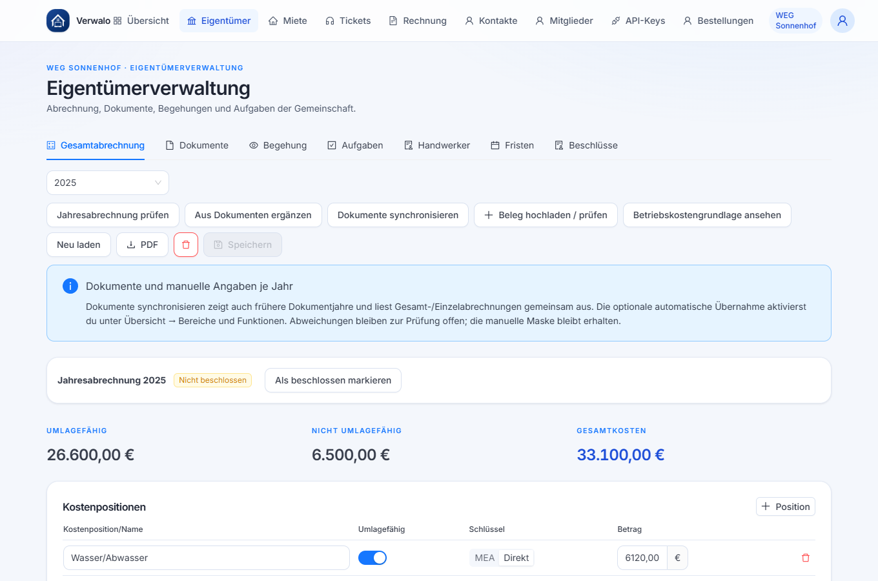Click Jahresabrechnung prüfen button
878x581 pixels.
coord(113,215)
